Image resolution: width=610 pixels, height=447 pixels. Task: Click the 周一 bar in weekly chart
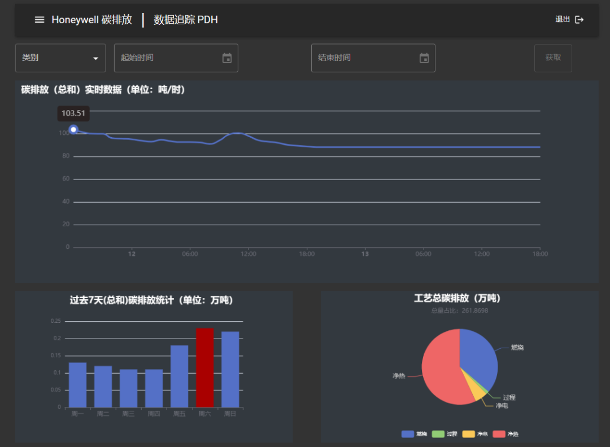[77, 385]
